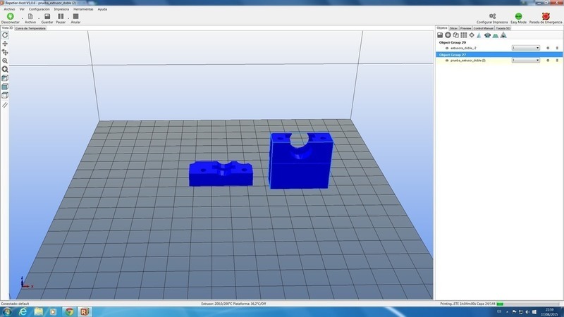
Task: Click the center object icon
Action: [472, 35]
